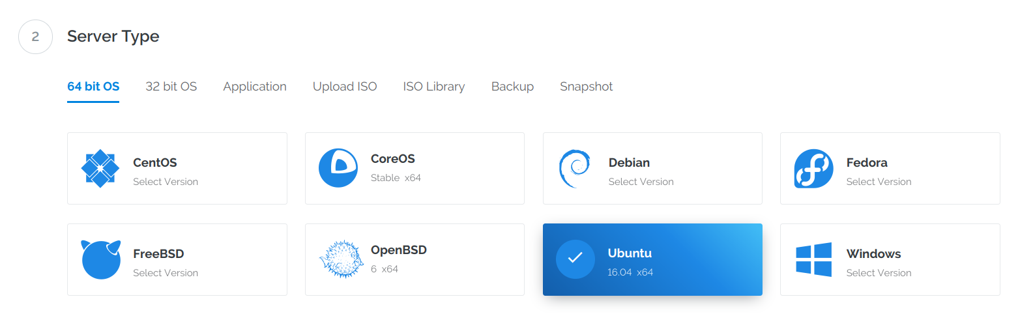
Task: Go to the ISO Library tab
Action: pyautogui.click(x=434, y=87)
